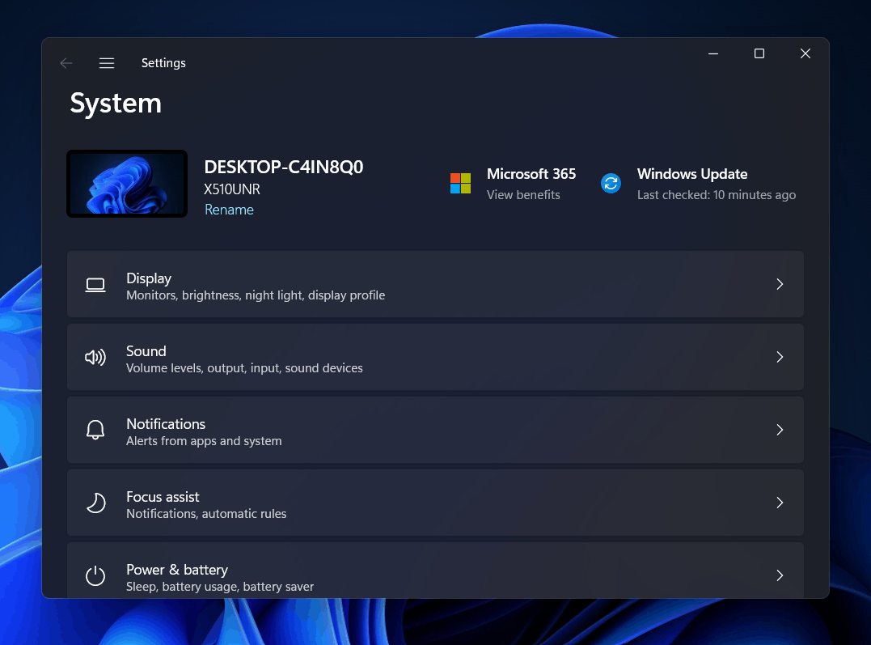Screen dimensions: 871x645
Task: Click the Sound speaker icon
Action: click(95, 358)
